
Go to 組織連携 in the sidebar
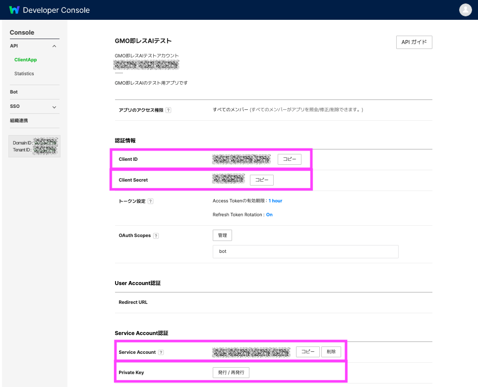(18, 121)
